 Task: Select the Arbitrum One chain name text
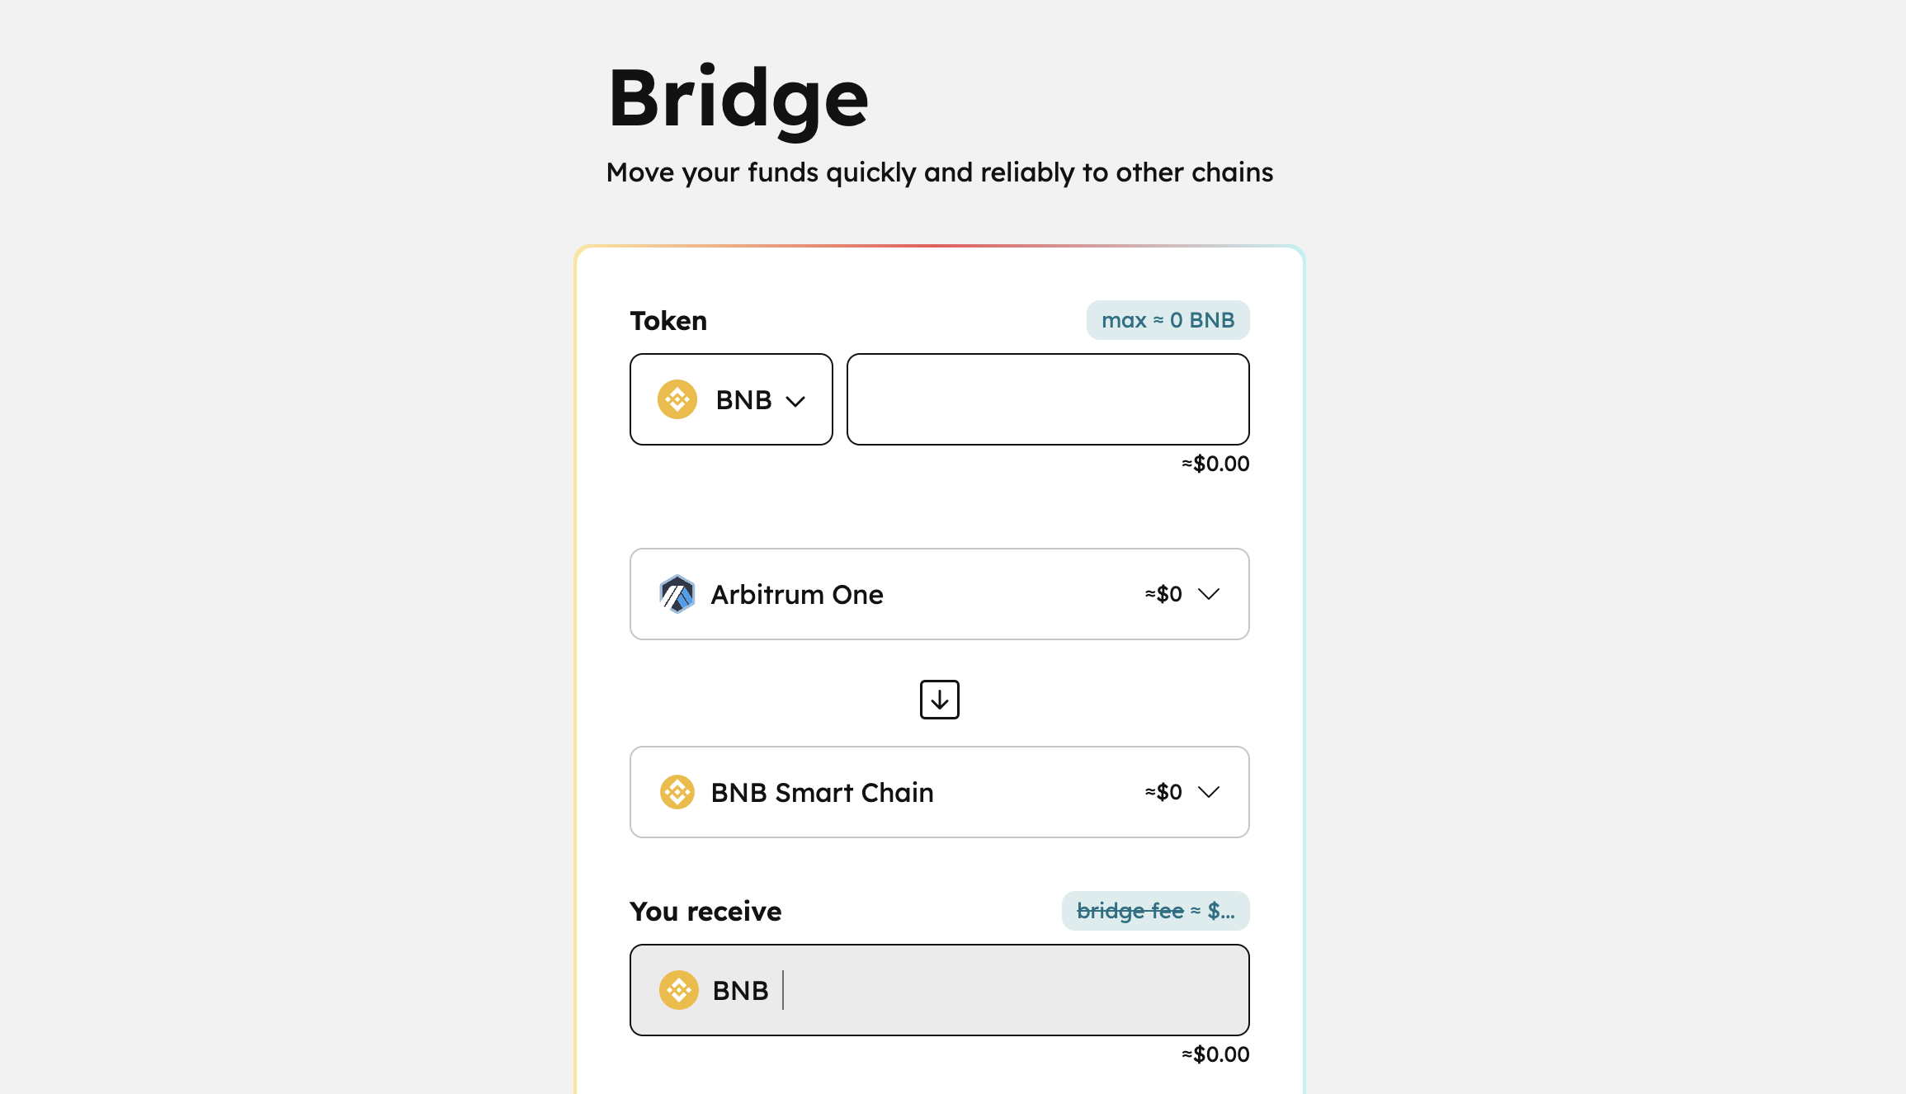click(x=797, y=595)
